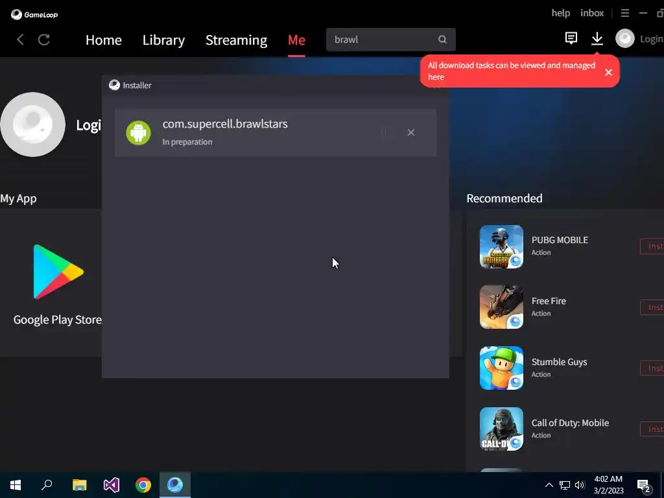
Task: Click the Google Play Store label
Action: click(x=58, y=320)
